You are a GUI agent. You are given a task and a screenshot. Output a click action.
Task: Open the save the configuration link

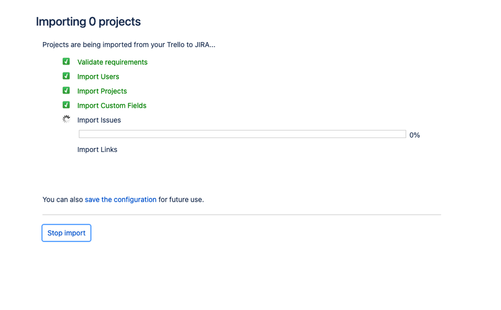click(x=120, y=200)
